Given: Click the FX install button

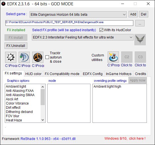Looking at the screenshot, I should coord(16,38).
